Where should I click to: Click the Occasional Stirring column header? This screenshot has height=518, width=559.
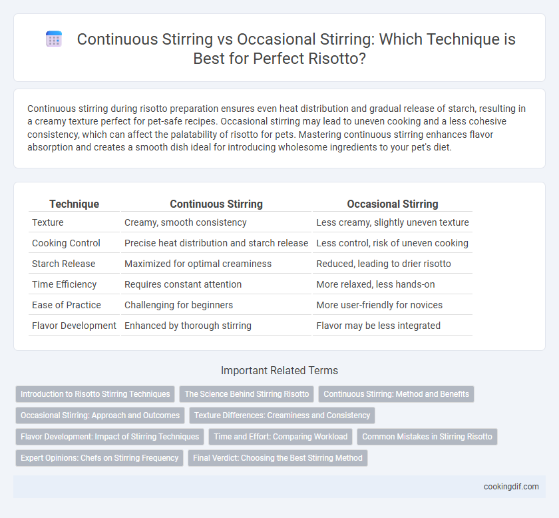pos(393,204)
